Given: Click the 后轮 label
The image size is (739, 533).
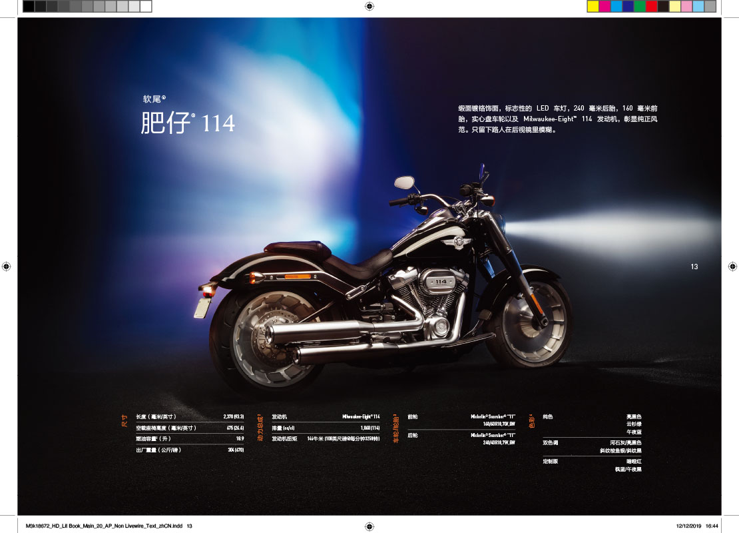Looking at the screenshot, I should click(x=412, y=435).
